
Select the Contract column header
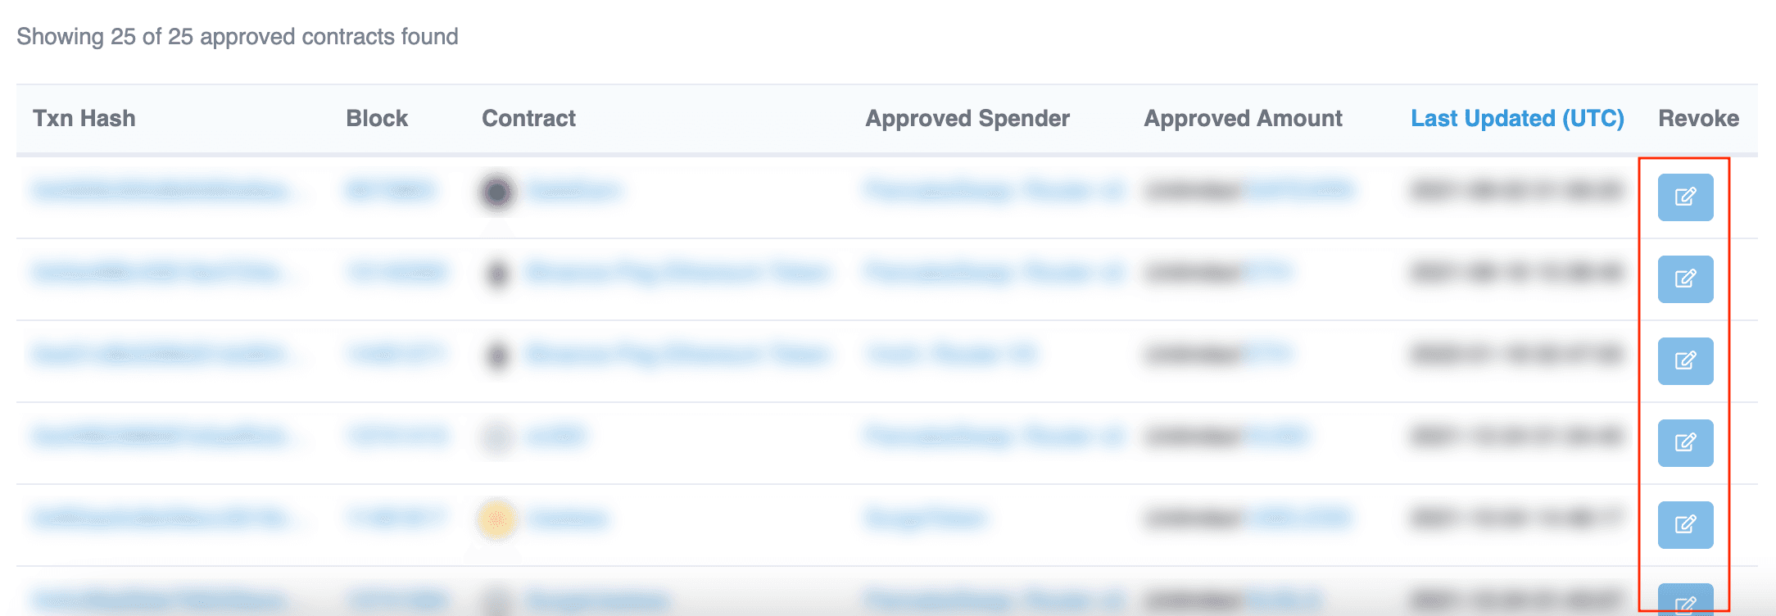528,118
